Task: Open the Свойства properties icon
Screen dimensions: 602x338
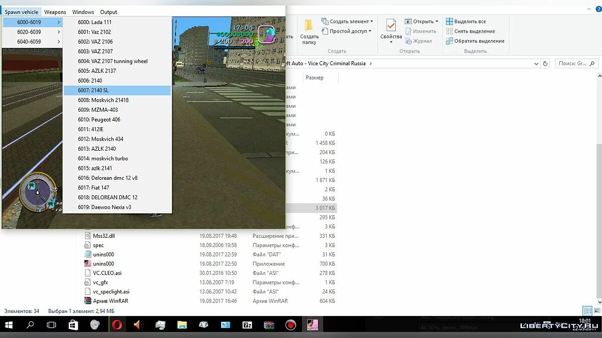Action: (x=391, y=26)
